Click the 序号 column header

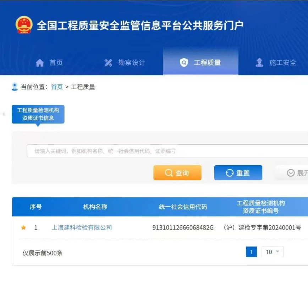pyautogui.click(x=35, y=207)
